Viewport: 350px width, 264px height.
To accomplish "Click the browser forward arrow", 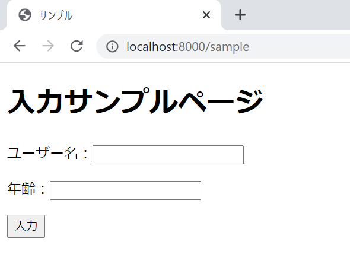I will tap(48, 46).
